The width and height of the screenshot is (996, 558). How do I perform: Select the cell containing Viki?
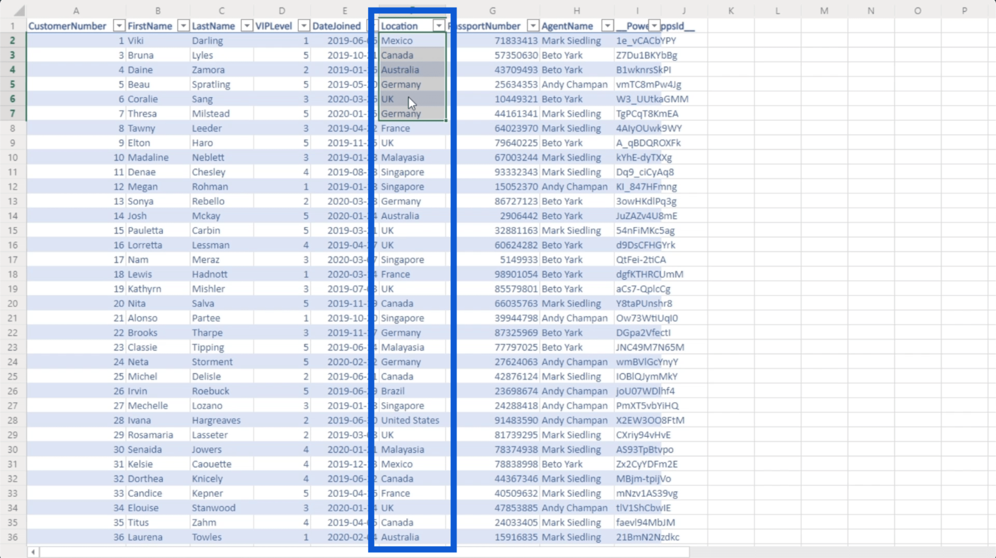pos(158,40)
